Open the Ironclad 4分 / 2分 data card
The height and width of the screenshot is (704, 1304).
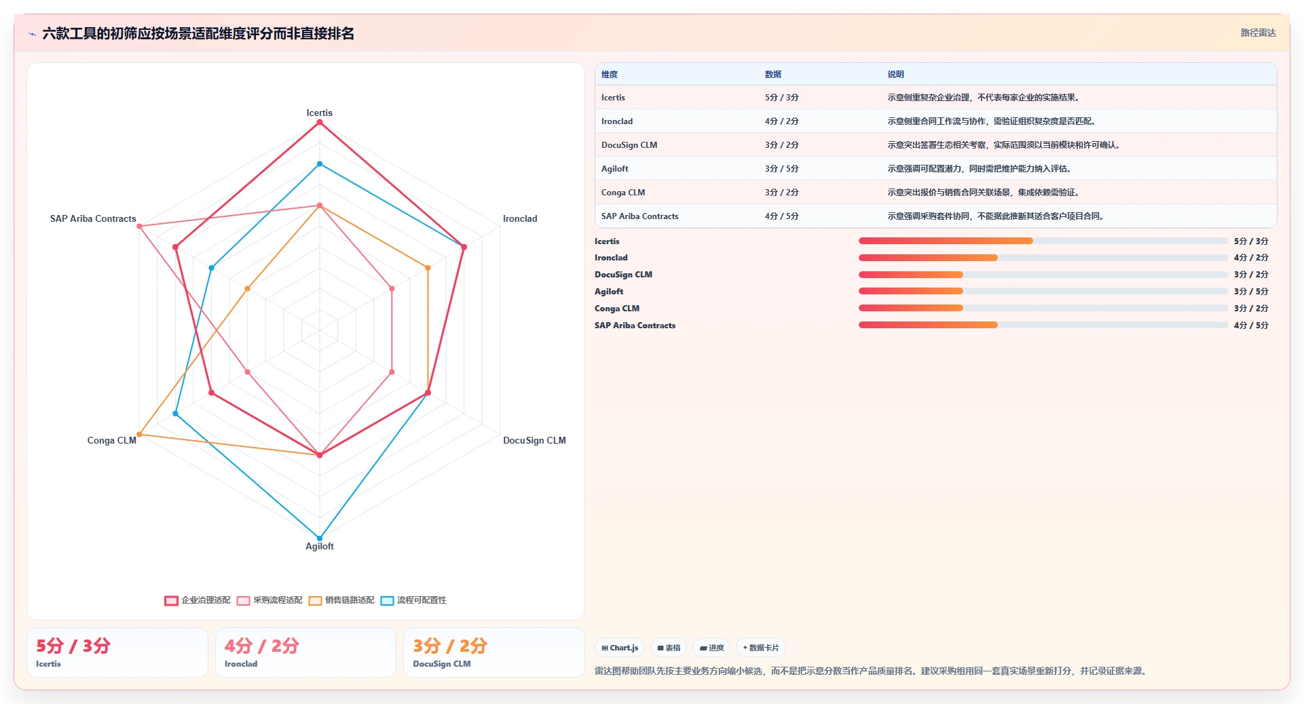[x=305, y=652]
